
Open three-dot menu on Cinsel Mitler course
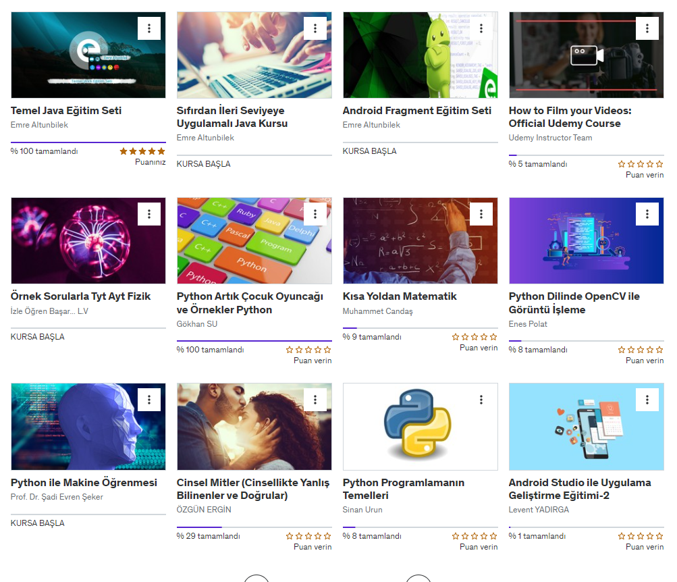(x=315, y=400)
